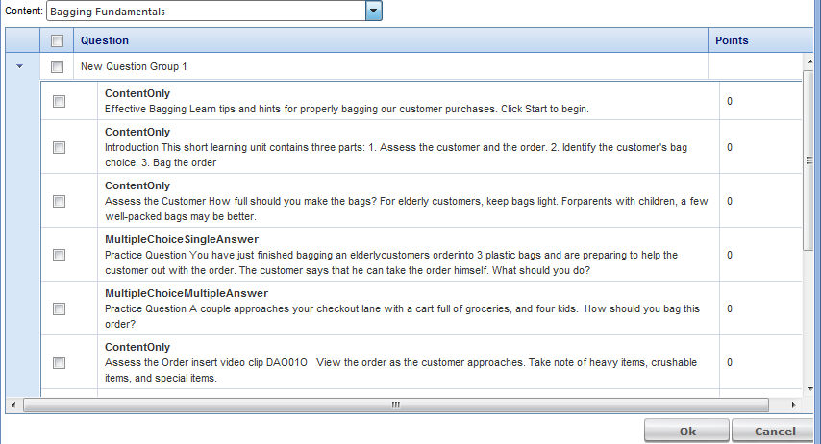
Task: Check the Effective Bagging ContentOnly row checkbox
Action: click(60, 101)
